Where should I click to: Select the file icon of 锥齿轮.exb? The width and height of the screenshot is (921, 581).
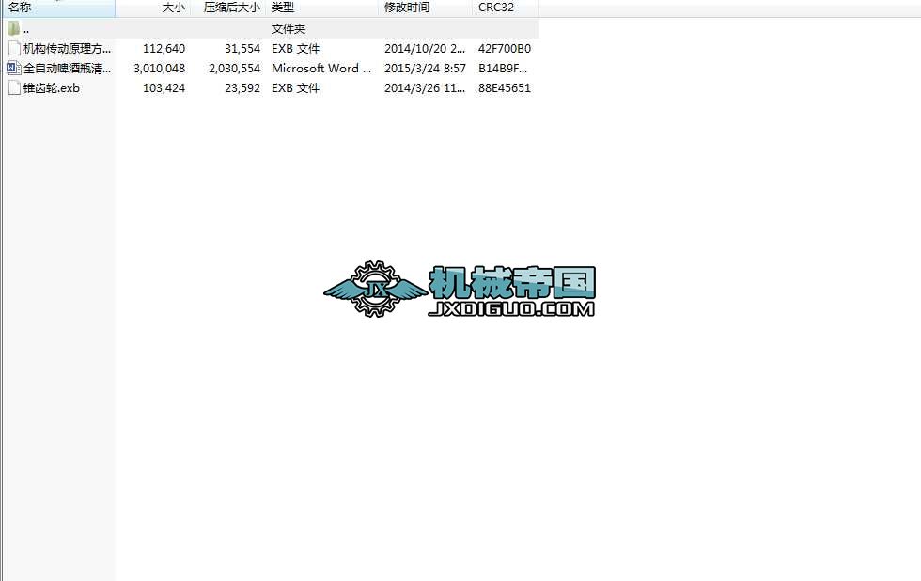[14, 88]
